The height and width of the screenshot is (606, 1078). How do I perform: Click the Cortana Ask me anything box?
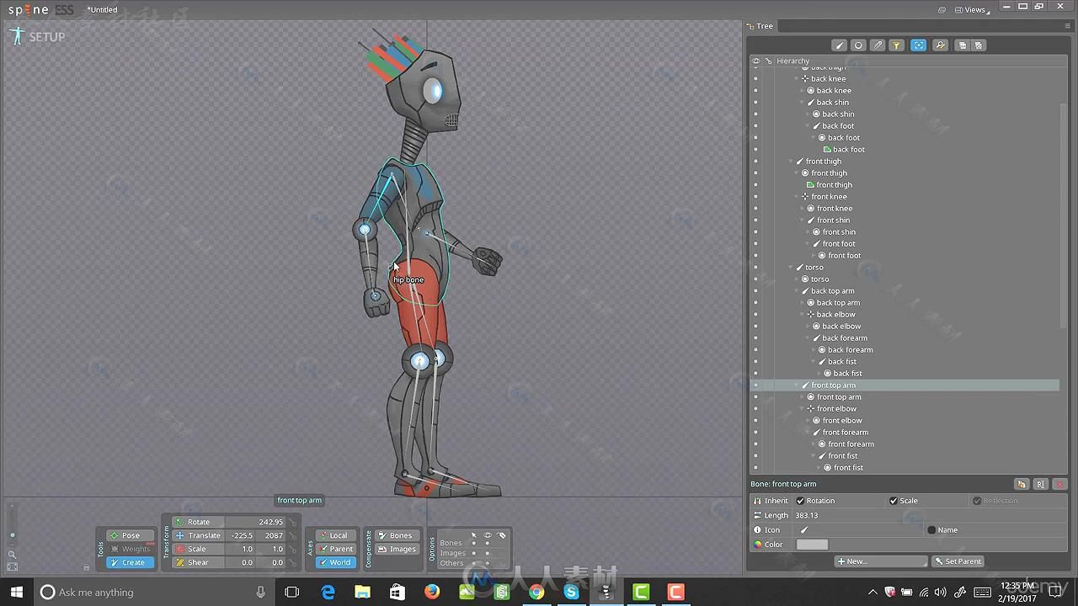[x=155, y=592]
